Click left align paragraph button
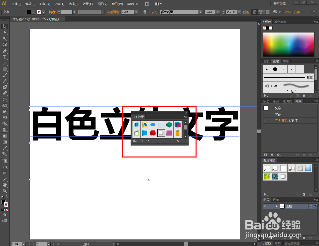This screenshot has height=246, width=319. [x=254, y=12]
